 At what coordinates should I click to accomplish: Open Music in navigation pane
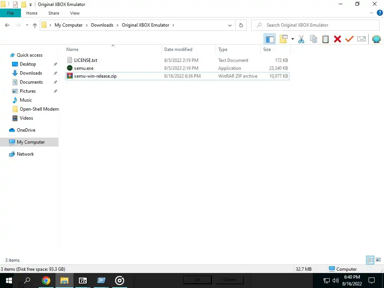click(26, 100)
